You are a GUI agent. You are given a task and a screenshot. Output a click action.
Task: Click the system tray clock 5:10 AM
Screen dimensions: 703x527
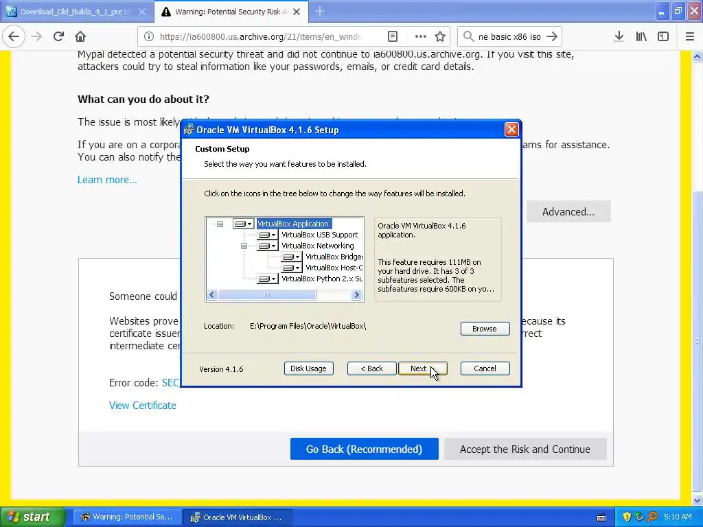[x=678, y=517]
